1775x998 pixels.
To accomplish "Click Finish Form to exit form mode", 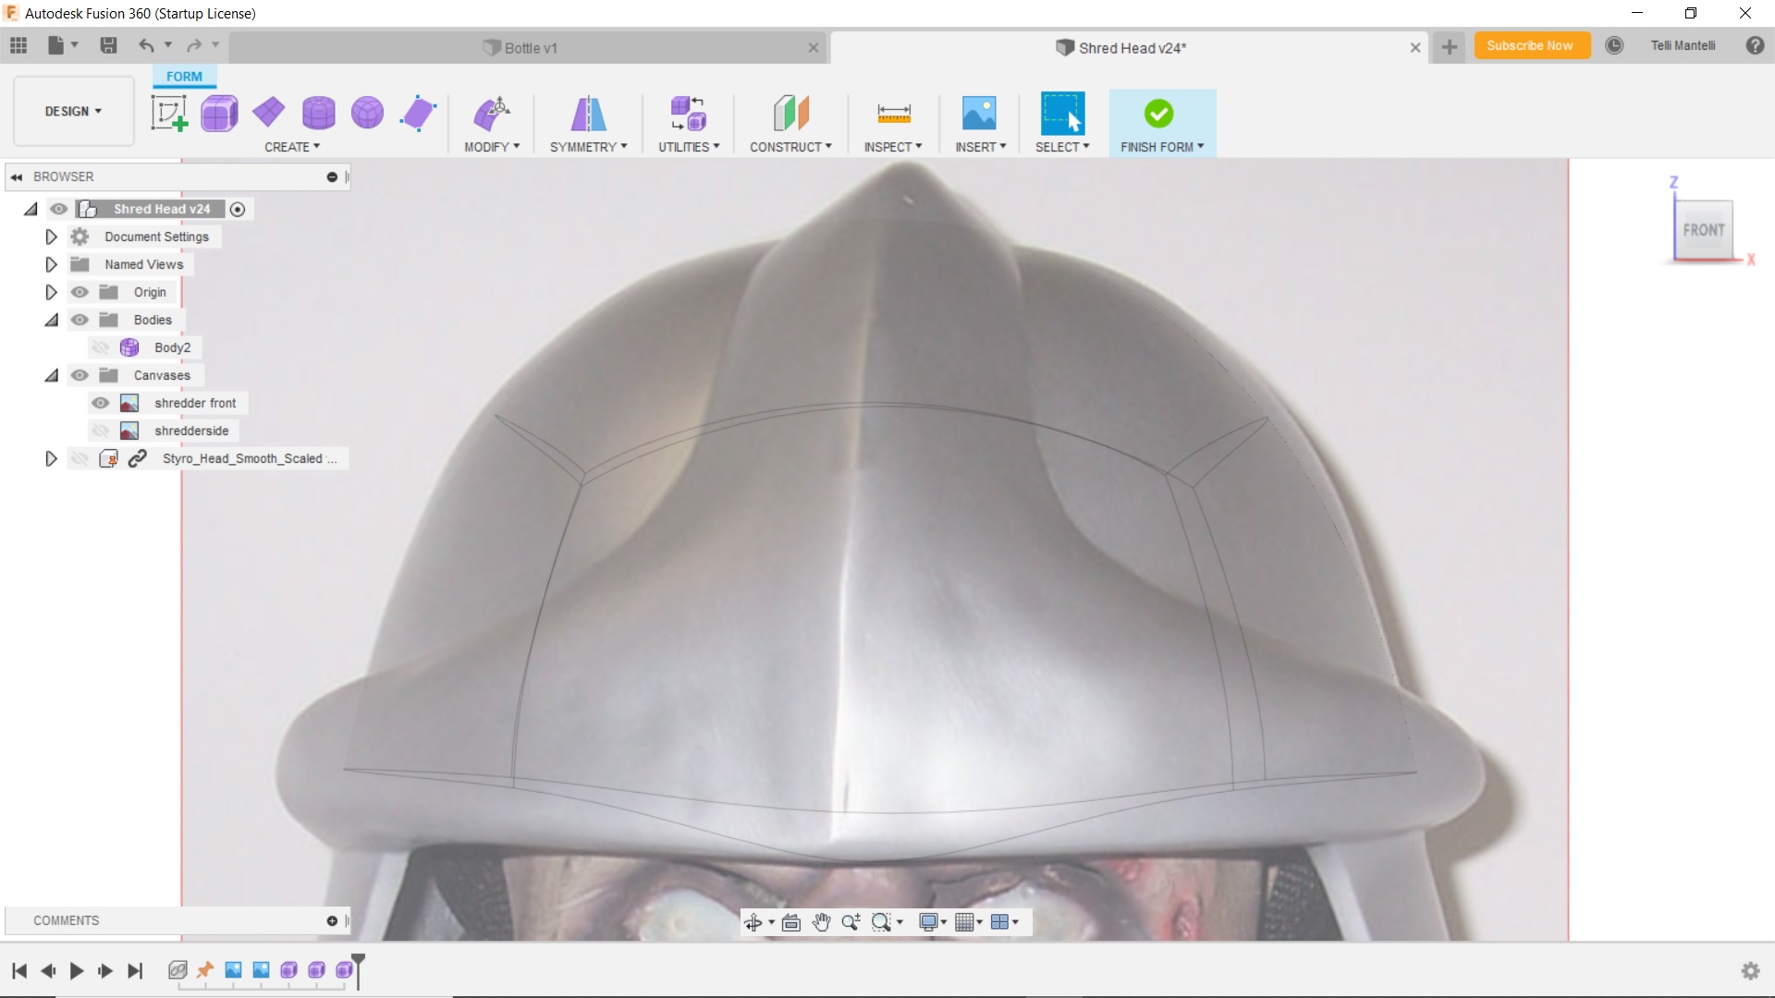I will click(x=1161, y=120).
